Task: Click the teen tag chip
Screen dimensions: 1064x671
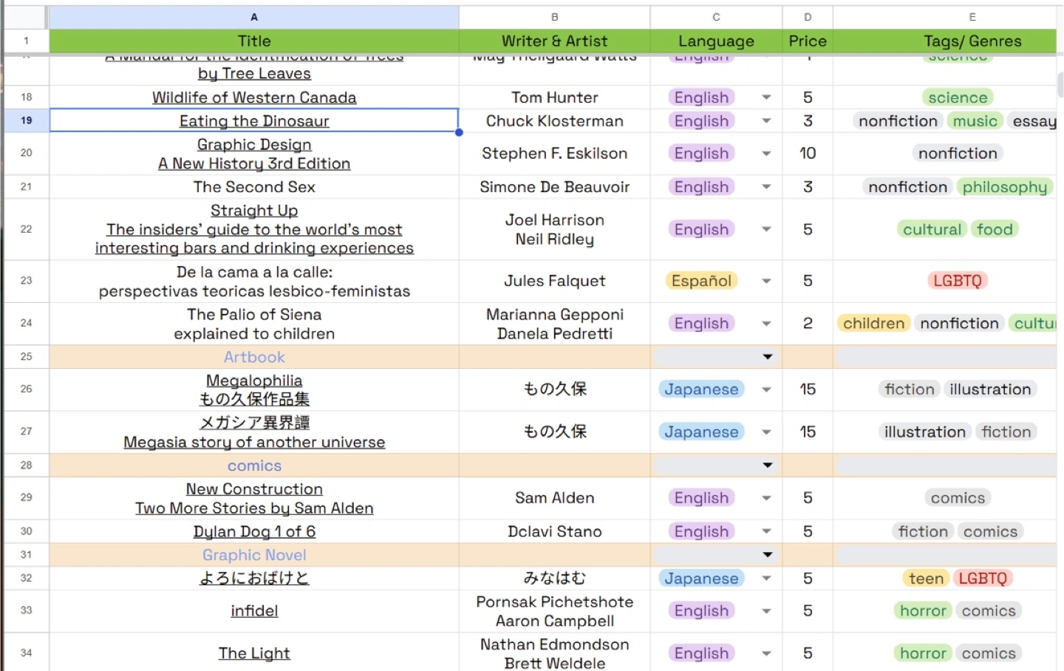Action: [x=926, y=579]
